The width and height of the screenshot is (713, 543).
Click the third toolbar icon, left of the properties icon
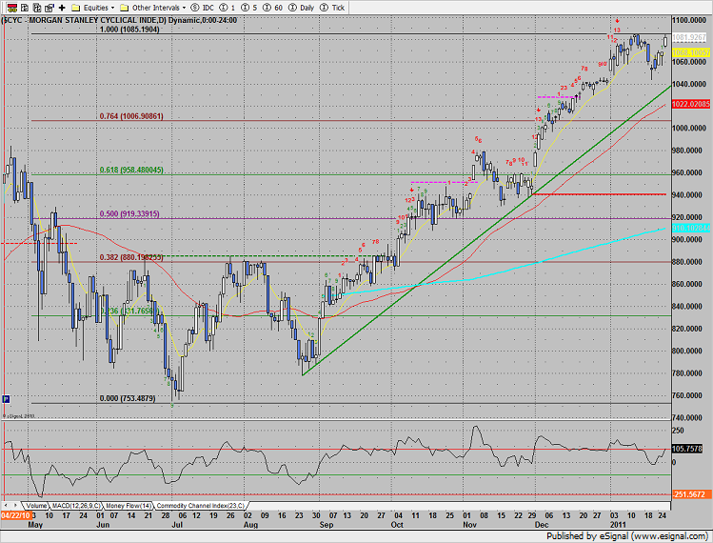tap(37, 8)
